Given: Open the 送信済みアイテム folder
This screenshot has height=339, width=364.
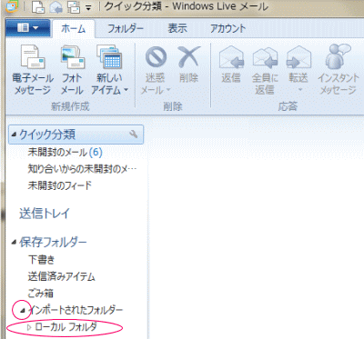Looking at the screenshot, I should pyautogui.click(x=61, y=276).
